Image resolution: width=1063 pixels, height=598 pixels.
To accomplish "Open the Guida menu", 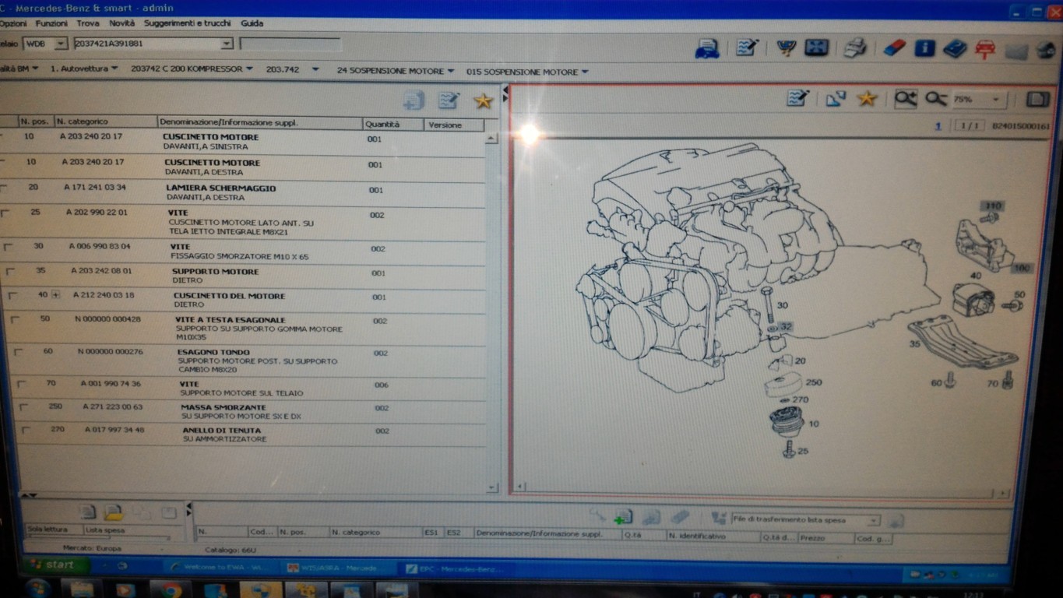I will [x=252, y=23].
